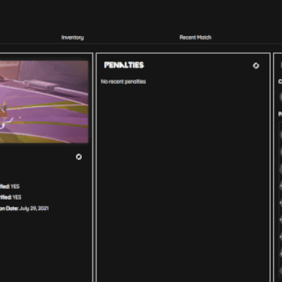The width and height of the screenshot is (282, 282).
Task: Select the third avatar in right-edge list
Action: pyautogui.click(x=281, y=168)
